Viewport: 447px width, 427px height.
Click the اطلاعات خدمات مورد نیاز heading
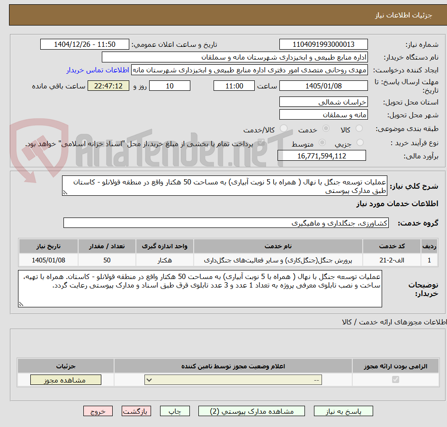tap(397, 204)
